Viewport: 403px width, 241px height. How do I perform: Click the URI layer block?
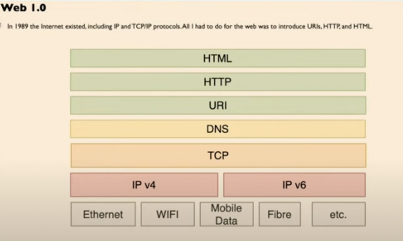tap(218, 105)
